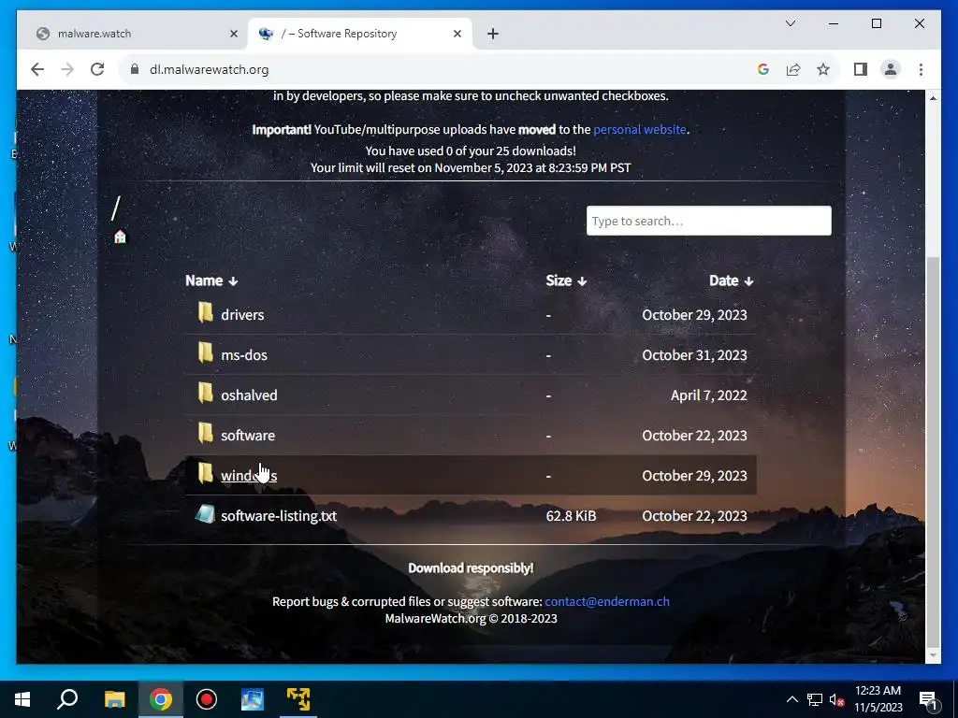
Task: Click the page vertical scrollbar thumb
Action: coord(933,451)
